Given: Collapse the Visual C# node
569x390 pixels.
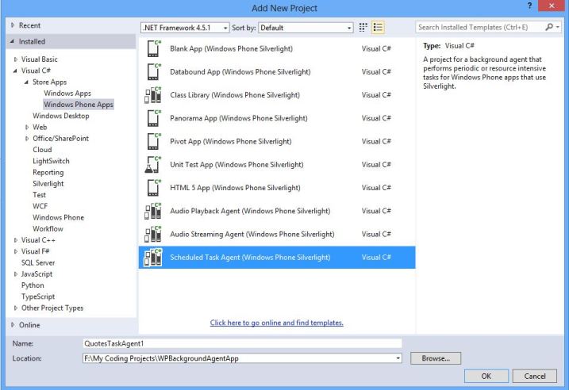Looking at the screenshot, I should [15, 71].
